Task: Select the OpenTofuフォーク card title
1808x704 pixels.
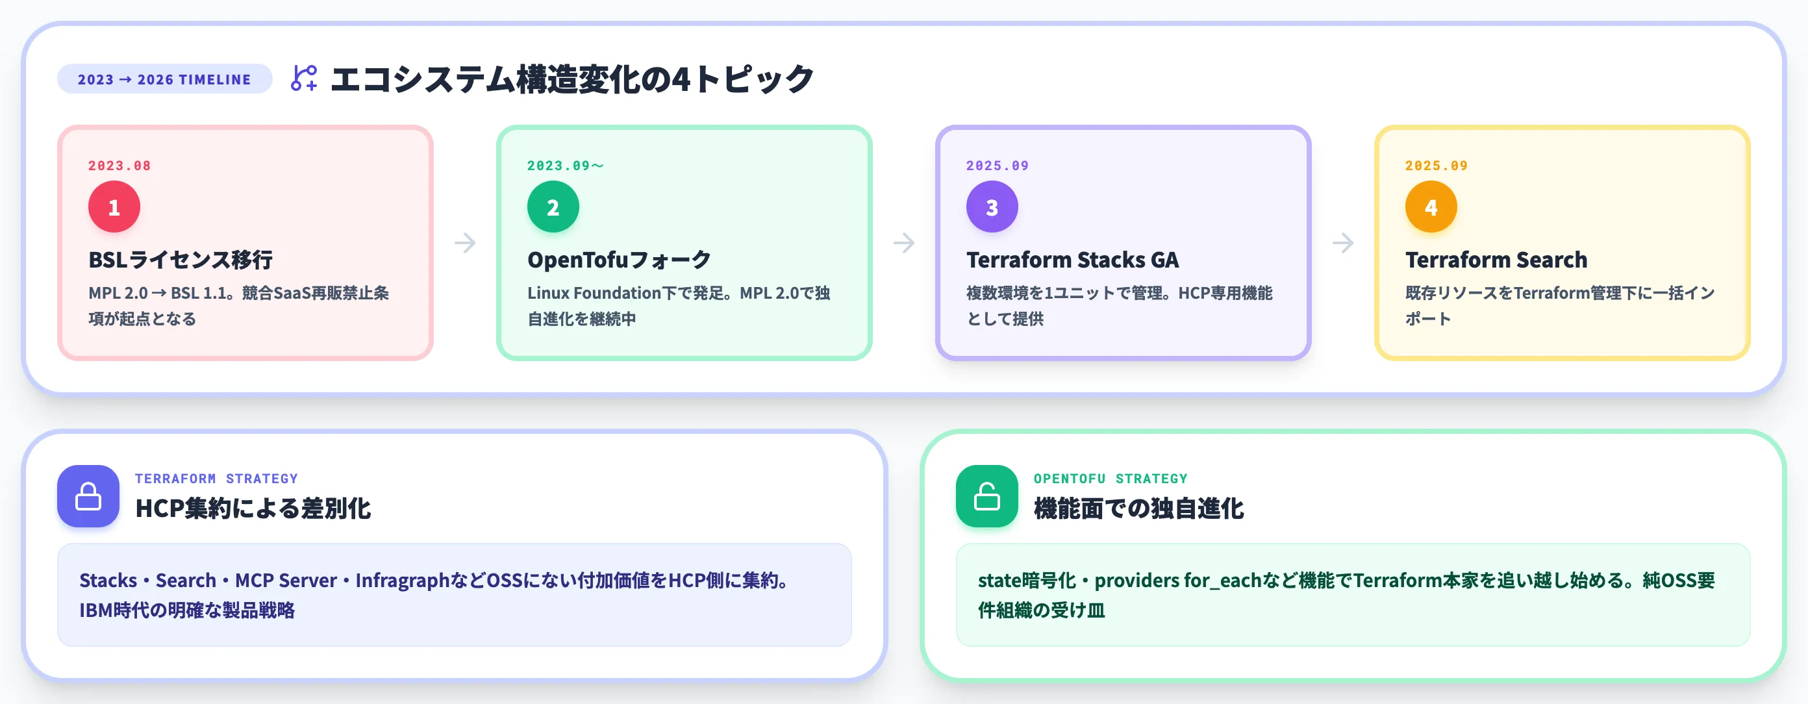Action: point(619,260)
